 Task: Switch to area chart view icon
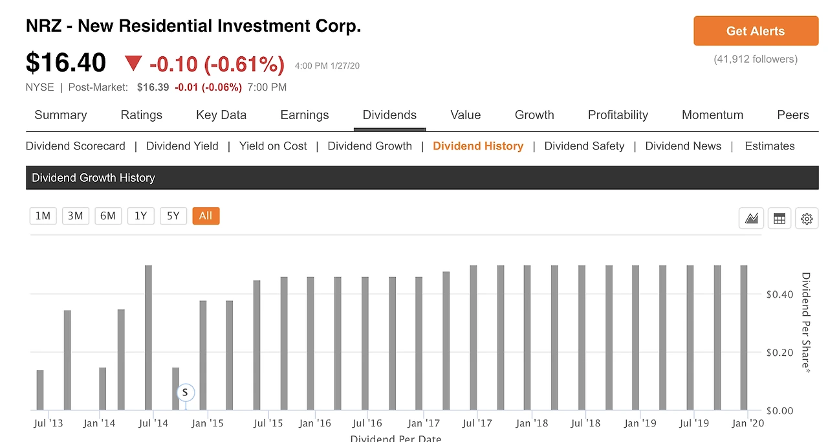(751, 219)
